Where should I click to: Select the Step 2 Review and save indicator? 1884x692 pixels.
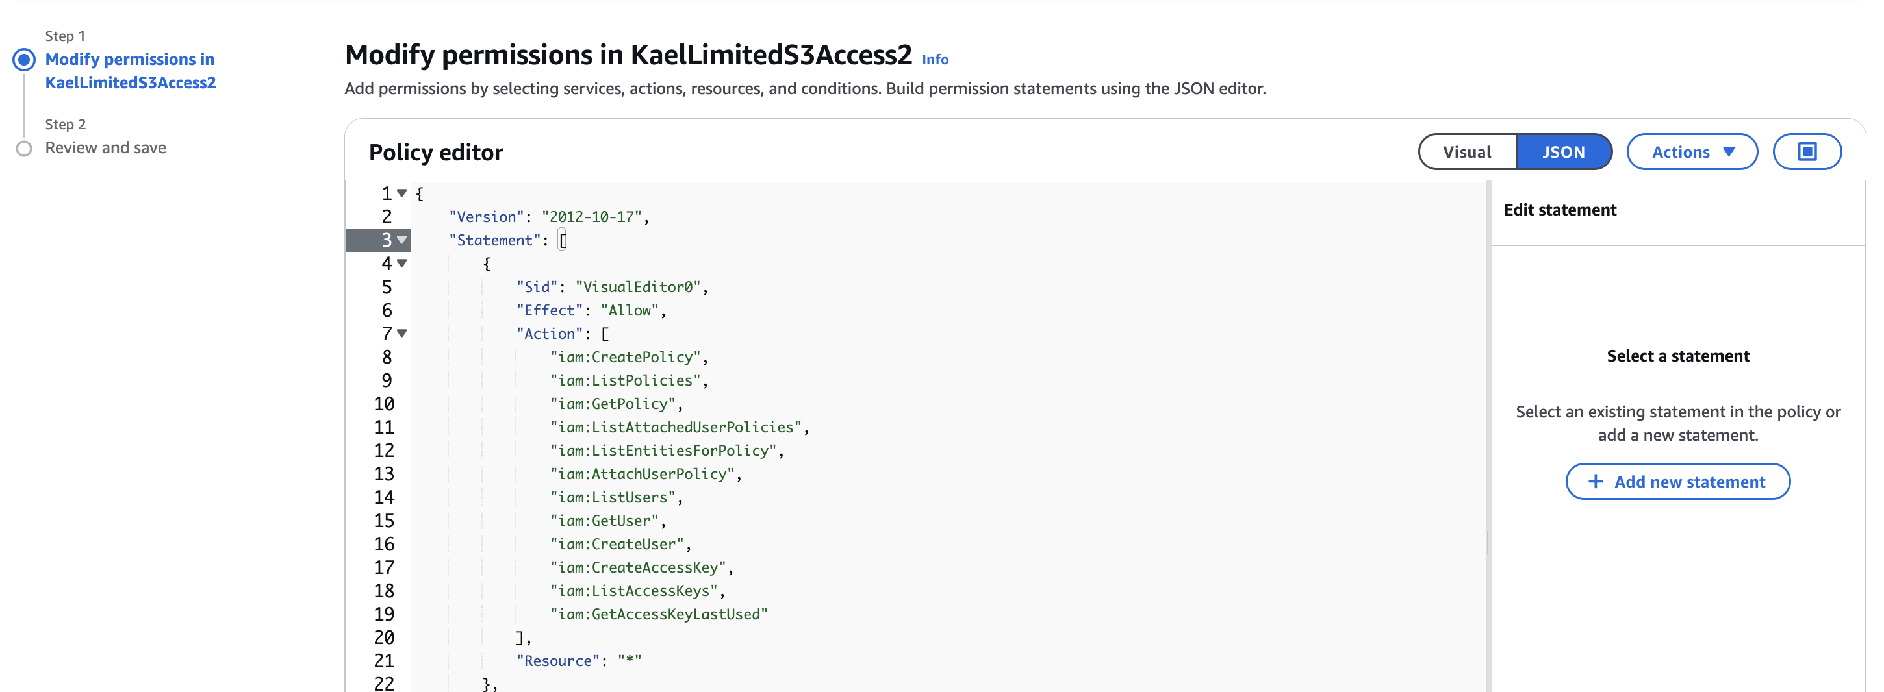pyautogui.click(x=24, y=149)
